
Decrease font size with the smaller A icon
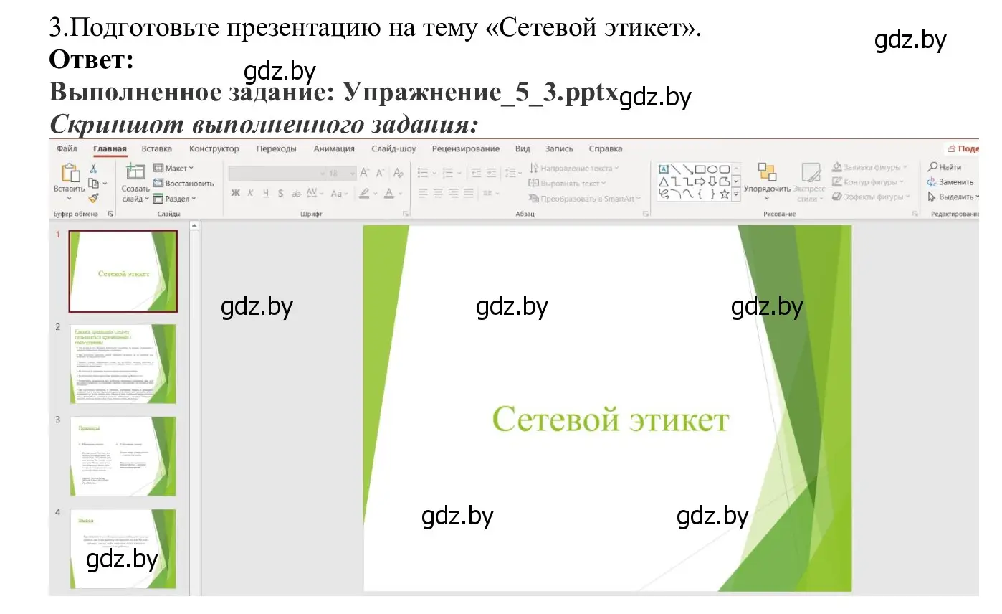pos(380,173)
